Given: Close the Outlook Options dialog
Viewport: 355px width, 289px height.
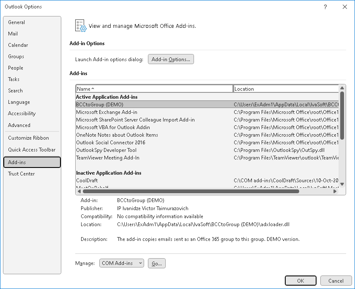Looking at the screenshot, I should (345, 7).
